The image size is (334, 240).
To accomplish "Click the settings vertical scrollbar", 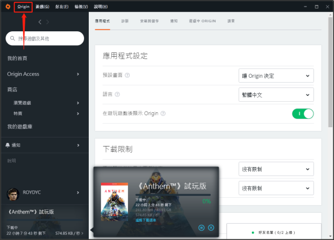I will pyautogui.click(x=330, y=72).
